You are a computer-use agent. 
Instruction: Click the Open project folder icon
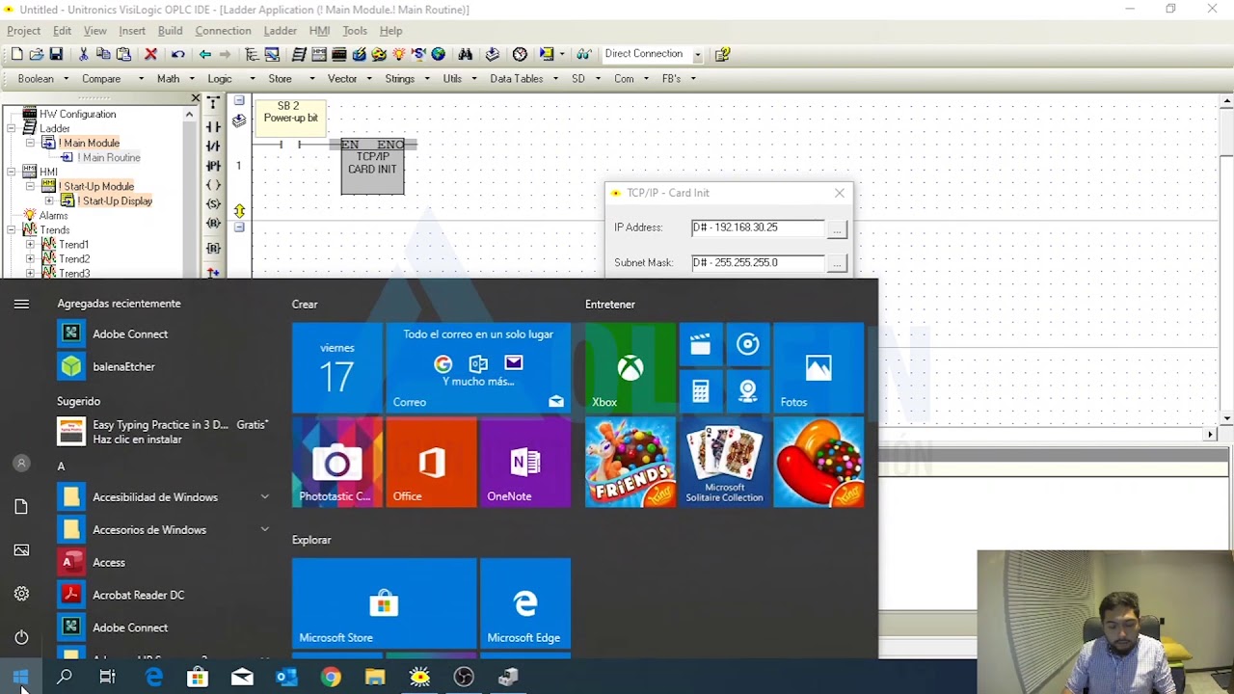pos(37,54)
